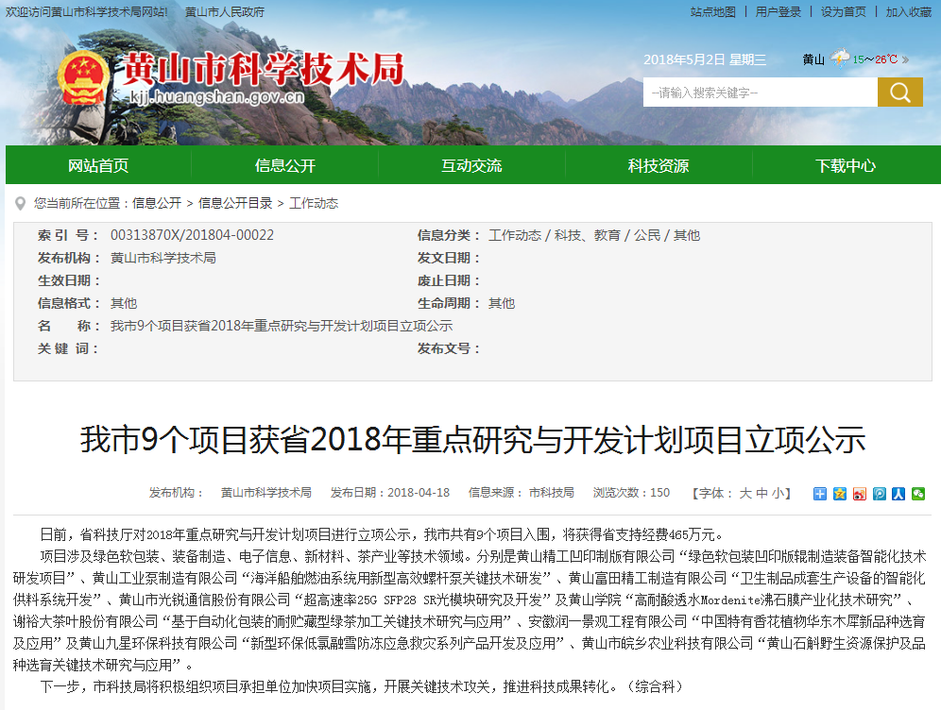The image size is (941, 710).
Task: Click the national emblem logo
Action: [83, 77]
